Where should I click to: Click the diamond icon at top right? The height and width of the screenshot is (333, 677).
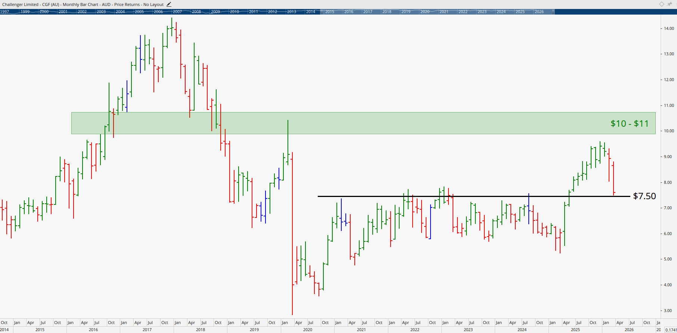point(661,4)
